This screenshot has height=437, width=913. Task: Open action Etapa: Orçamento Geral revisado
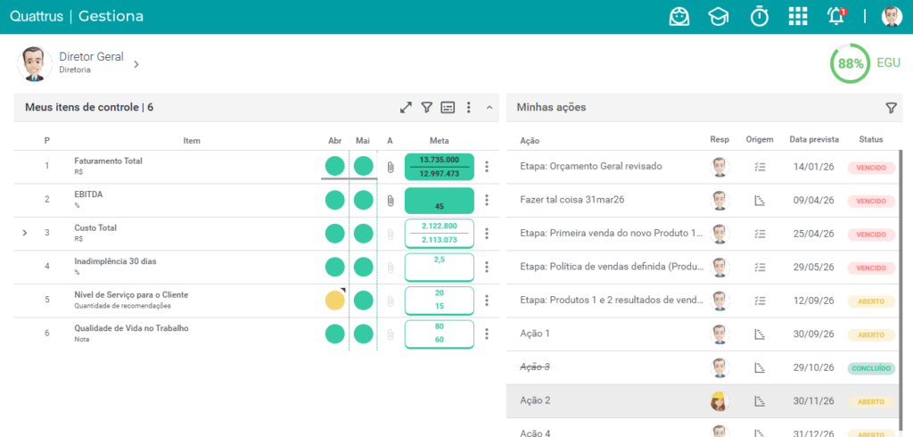click(x=591, y=166)
